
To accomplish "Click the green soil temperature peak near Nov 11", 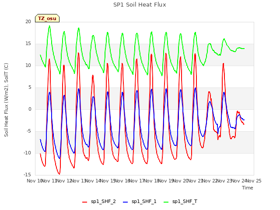I will (x=49, y=26).
